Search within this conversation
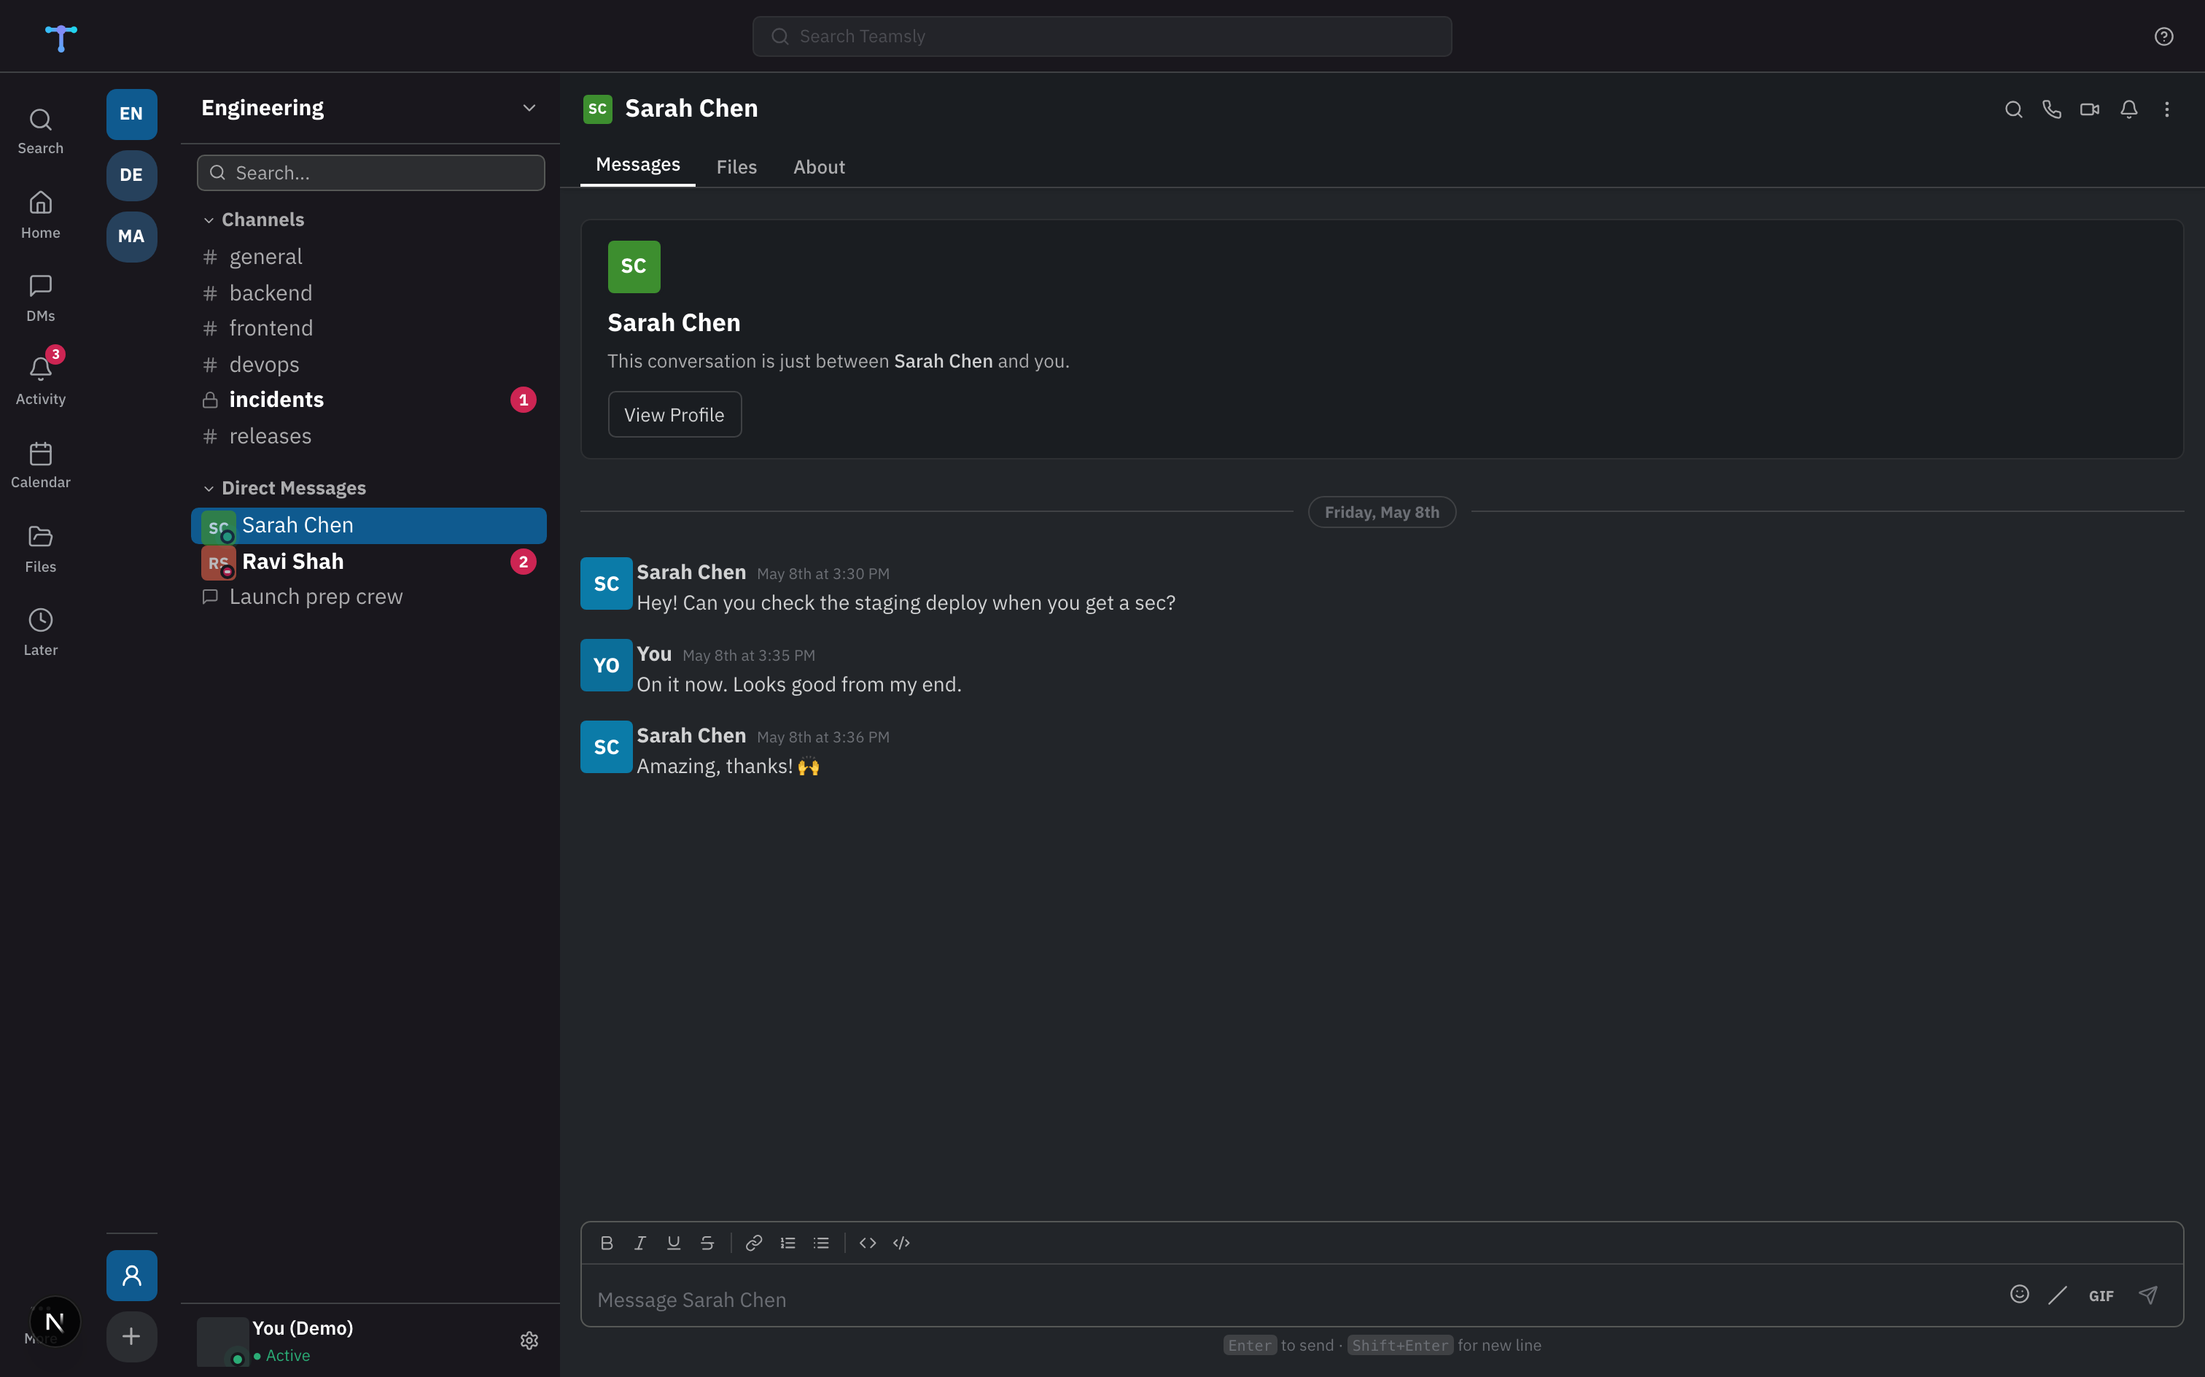The width and height of the screenshot is (2205, 1377). (2013, 109)
